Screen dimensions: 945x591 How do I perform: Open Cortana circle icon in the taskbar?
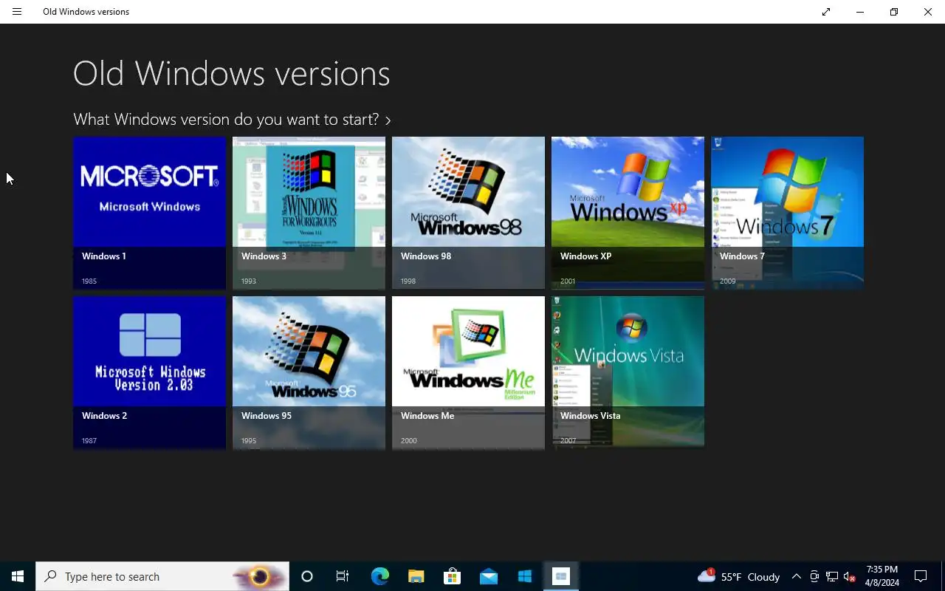click(307, 576)
